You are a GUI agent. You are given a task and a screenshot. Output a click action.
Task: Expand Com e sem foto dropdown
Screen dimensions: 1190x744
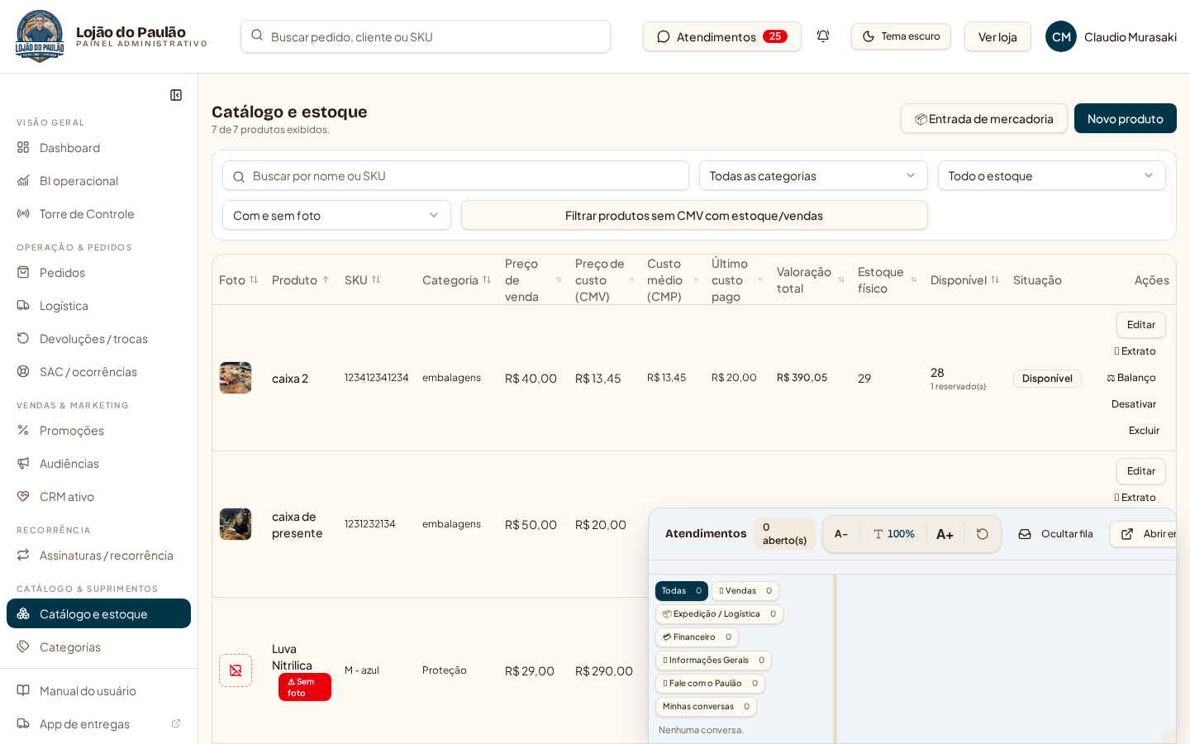click(x=336, y=215)
